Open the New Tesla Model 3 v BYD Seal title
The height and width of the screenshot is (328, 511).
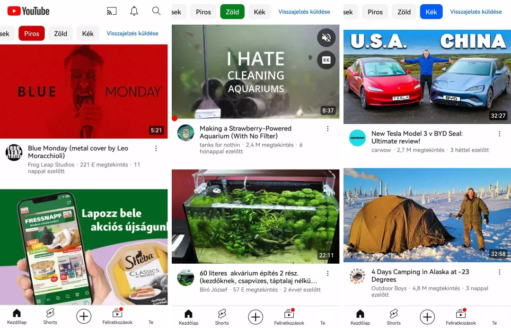tap(417, 138)
